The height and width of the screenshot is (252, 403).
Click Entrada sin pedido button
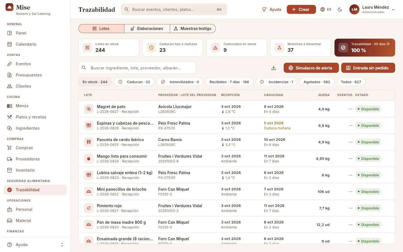tap(368, 68)
